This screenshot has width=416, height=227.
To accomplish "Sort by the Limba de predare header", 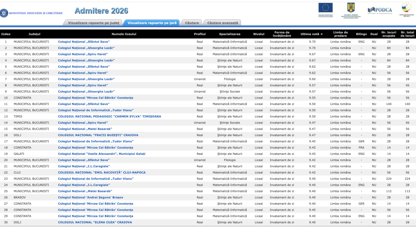I will 340,34.
